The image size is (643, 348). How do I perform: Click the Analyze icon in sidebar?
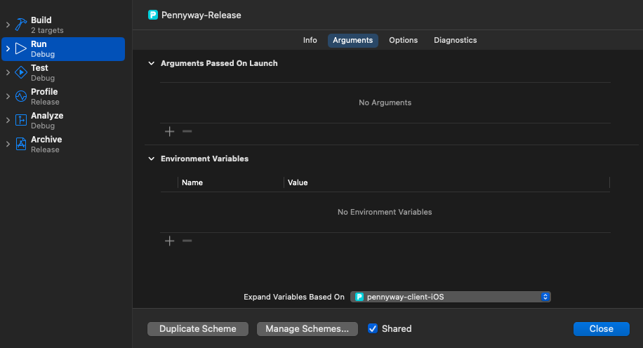(x=21, y=120)
